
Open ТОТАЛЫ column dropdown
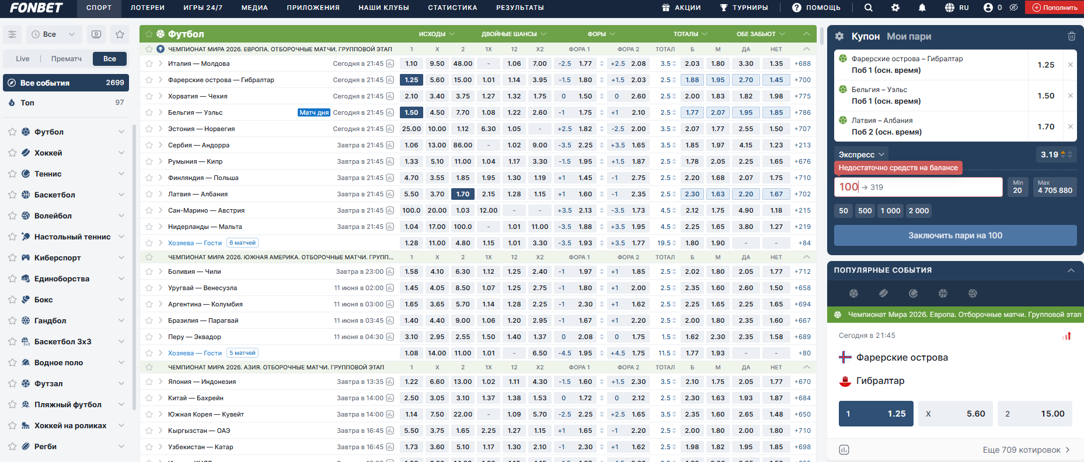click(x=691, y=34)
